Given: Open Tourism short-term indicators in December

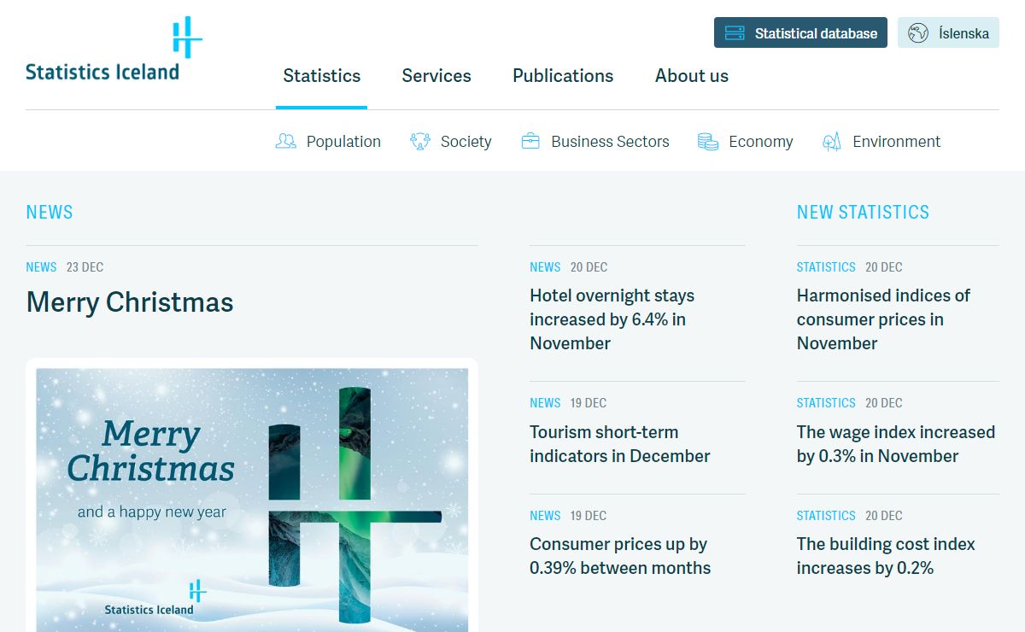Looking at the screenshot, I should pos(620,444).
